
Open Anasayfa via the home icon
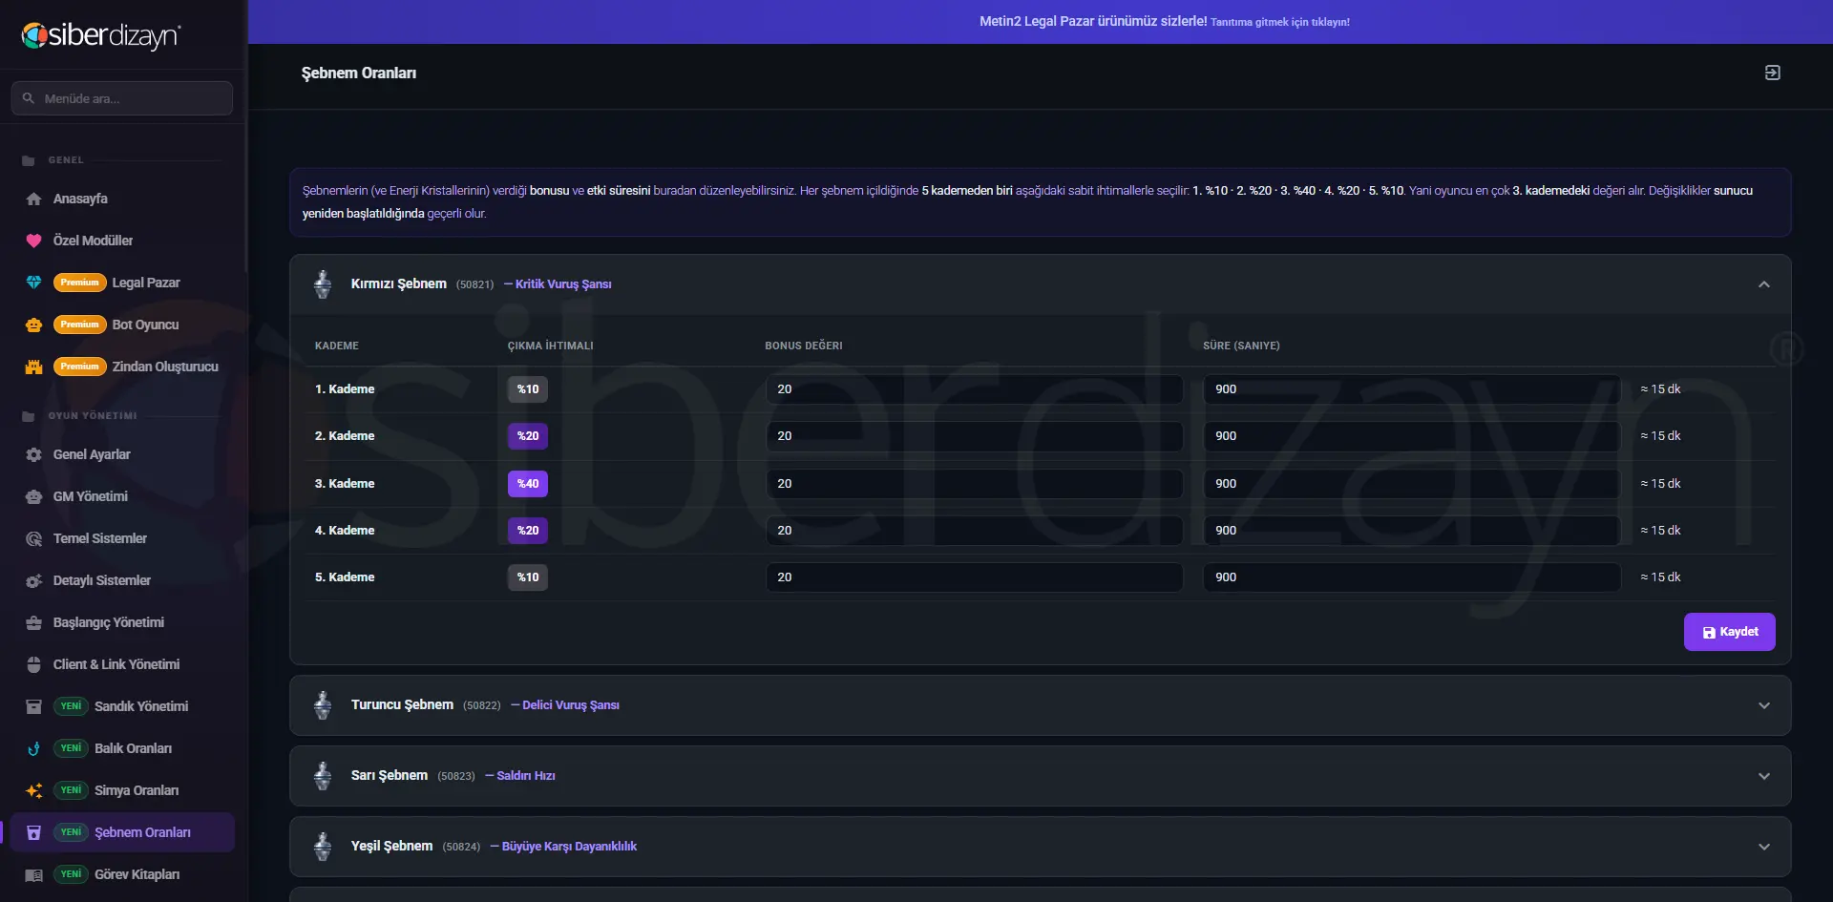[33, 199]
